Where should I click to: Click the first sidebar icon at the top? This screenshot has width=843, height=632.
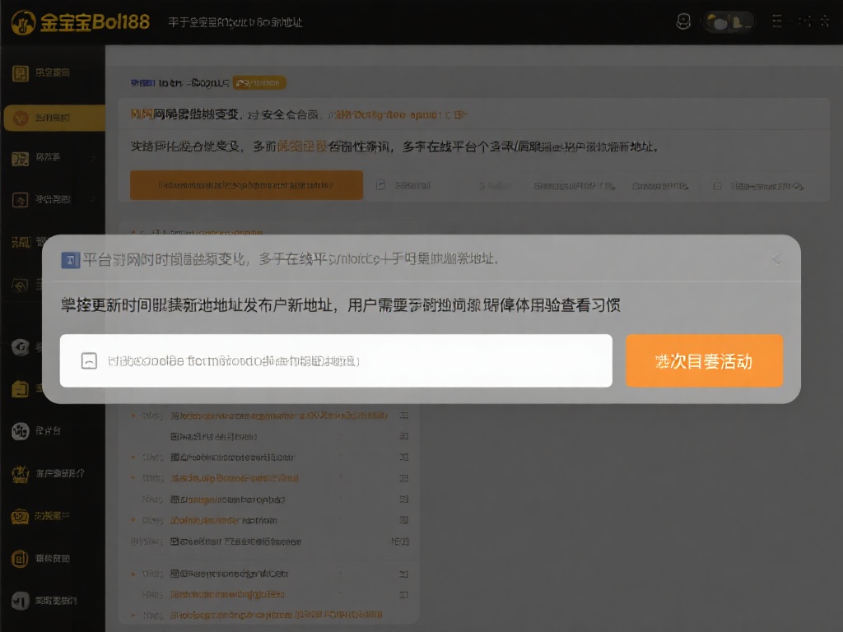pos(21,73)
